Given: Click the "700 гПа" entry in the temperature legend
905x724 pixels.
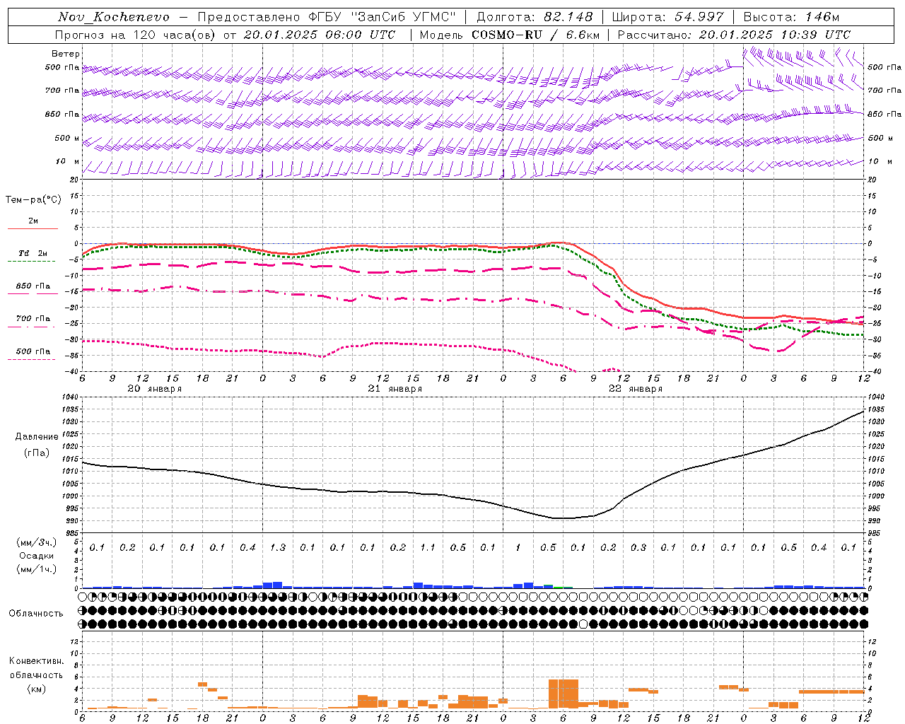Looking at the screenshot, I should 33,319.
